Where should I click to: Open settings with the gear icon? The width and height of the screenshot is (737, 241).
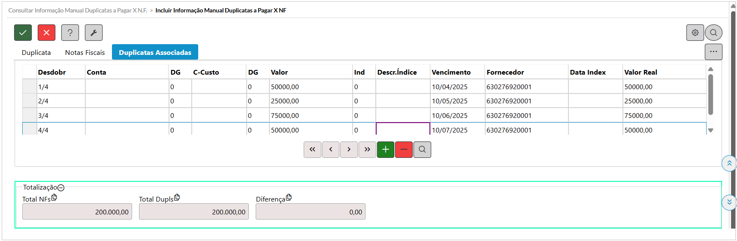695,33
